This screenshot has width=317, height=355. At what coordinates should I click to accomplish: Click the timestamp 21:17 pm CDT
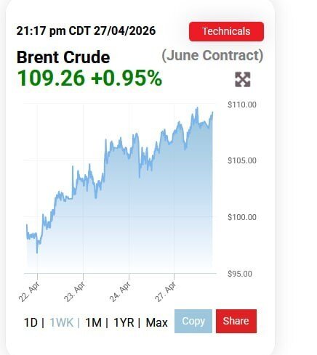point(54,31)
